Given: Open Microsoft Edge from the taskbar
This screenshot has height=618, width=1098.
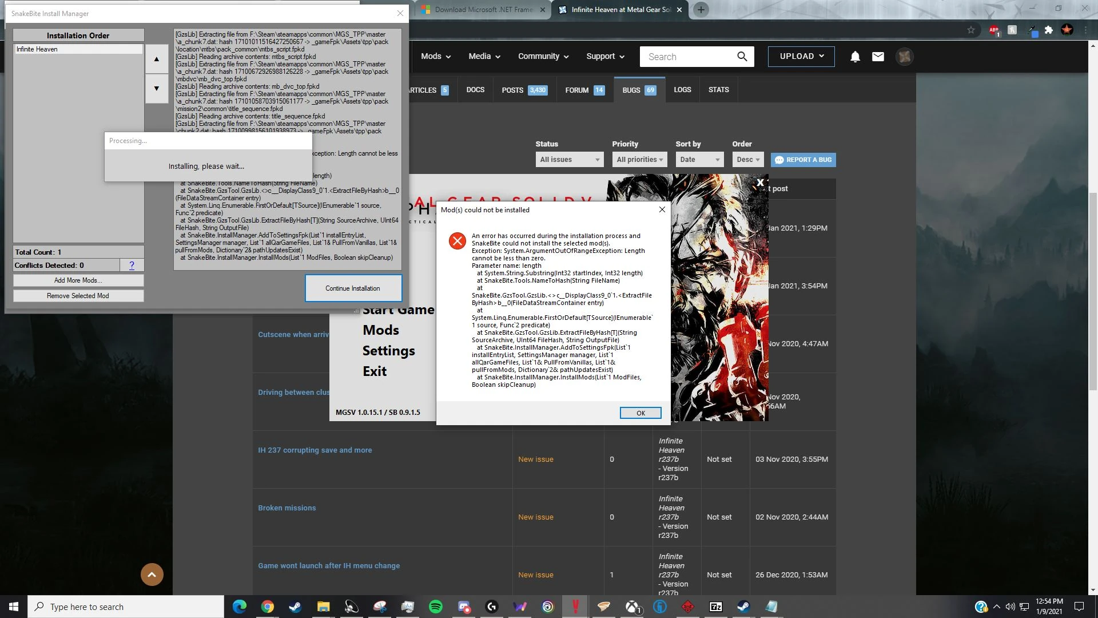Looking at the screenshot, I should 239,607.
